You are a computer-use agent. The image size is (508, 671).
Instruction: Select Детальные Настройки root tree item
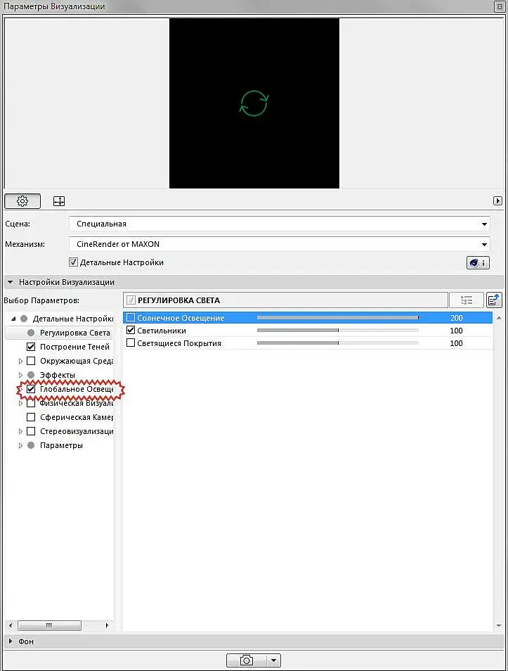(72, 319)
